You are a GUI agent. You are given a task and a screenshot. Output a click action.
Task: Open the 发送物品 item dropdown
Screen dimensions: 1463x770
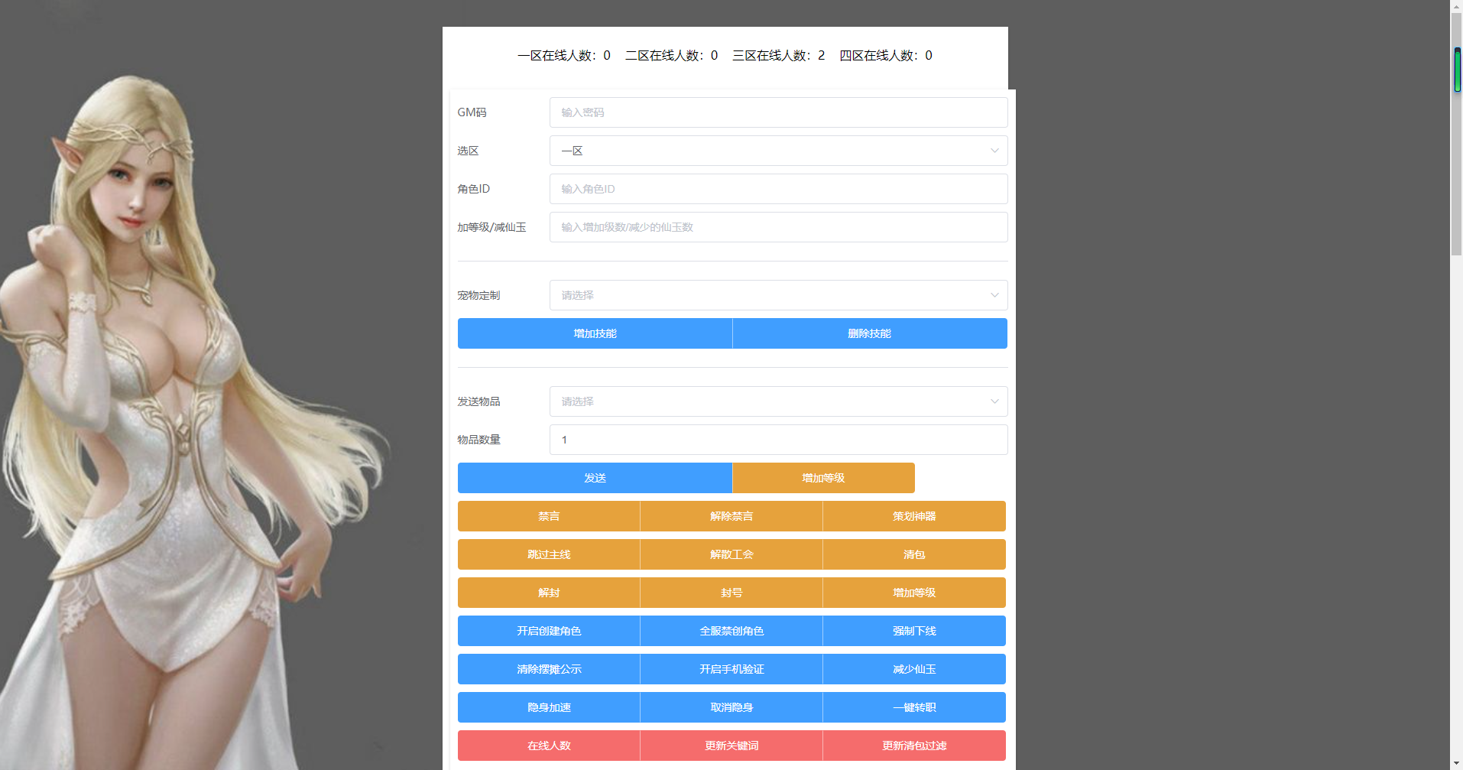pos(777,401)
